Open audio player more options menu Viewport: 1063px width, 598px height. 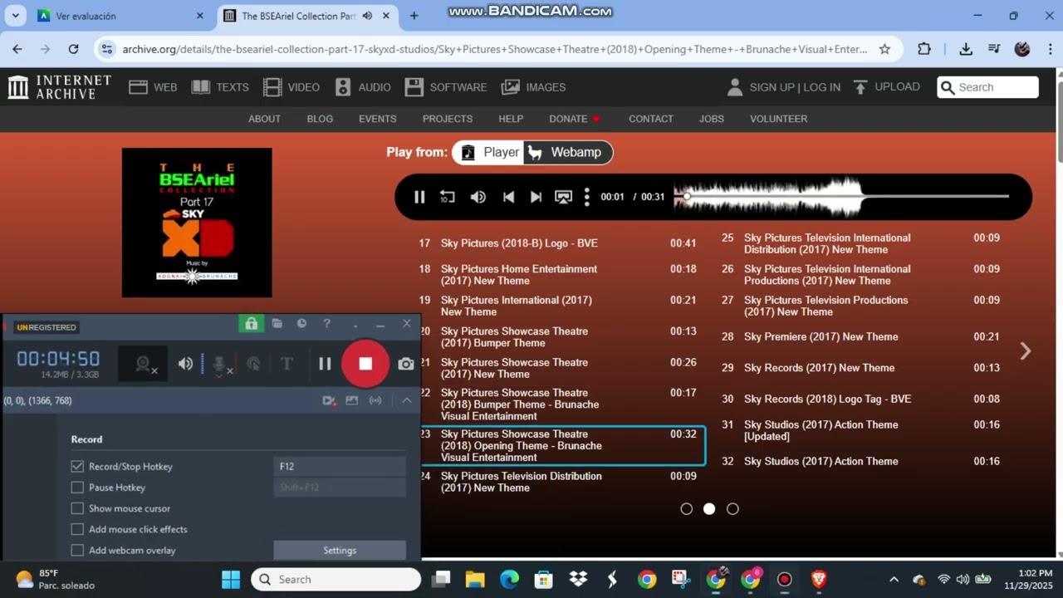(x=586, y=197)
